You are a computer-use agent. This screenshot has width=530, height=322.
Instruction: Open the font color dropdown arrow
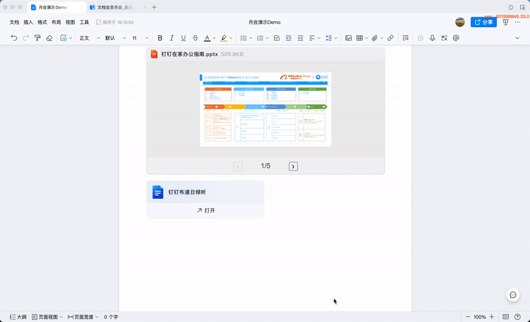(214, 38)
